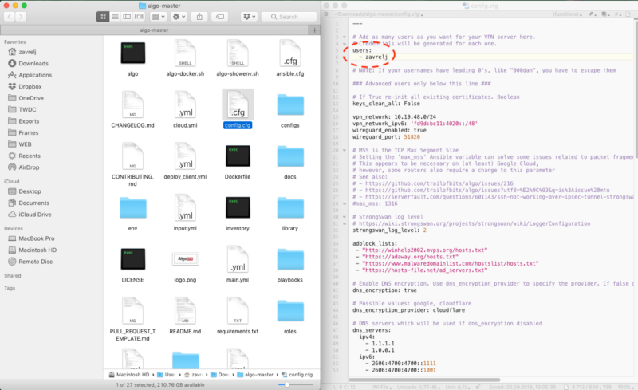Select the input.yml file icon
Viewport: 638px width, 390px height.
point(185,208)
